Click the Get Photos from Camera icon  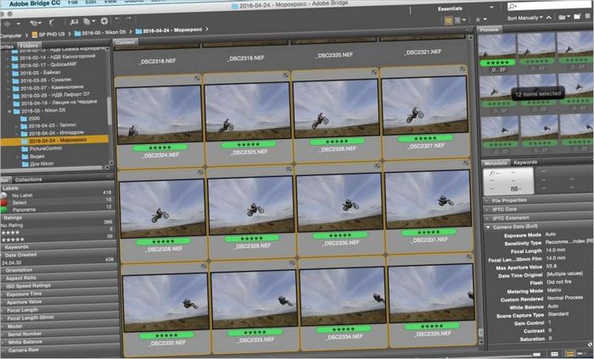[x=75, y=22]
